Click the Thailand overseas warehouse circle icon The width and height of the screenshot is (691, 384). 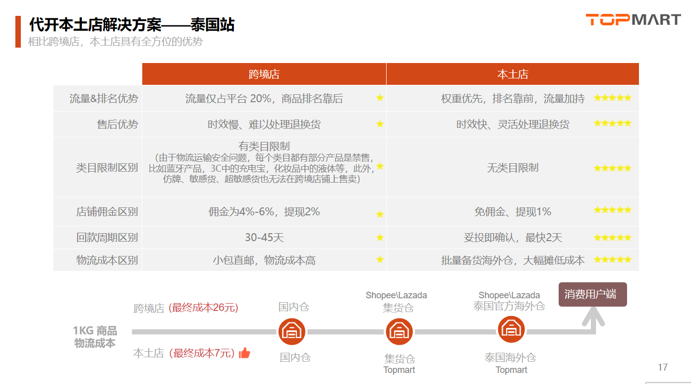click(511, 329)
